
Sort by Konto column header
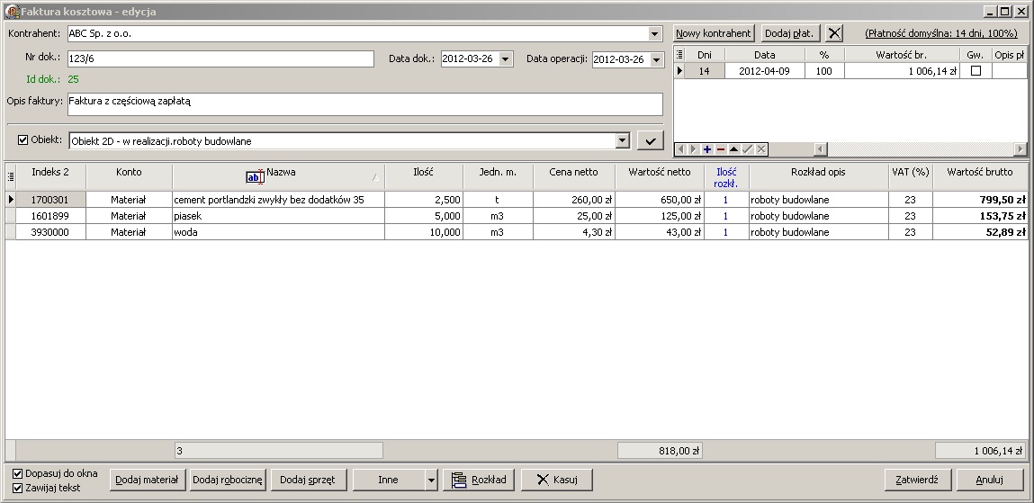pyautogui.click(x=129, y=176)
